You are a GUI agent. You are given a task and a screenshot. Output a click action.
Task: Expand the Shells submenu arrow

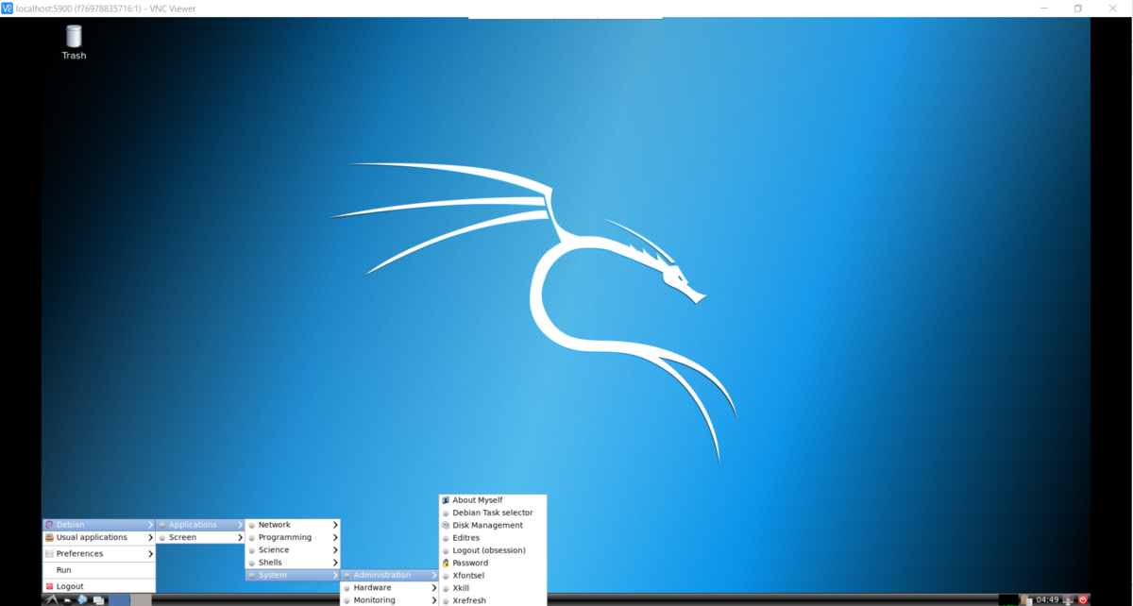coord(335,563)
